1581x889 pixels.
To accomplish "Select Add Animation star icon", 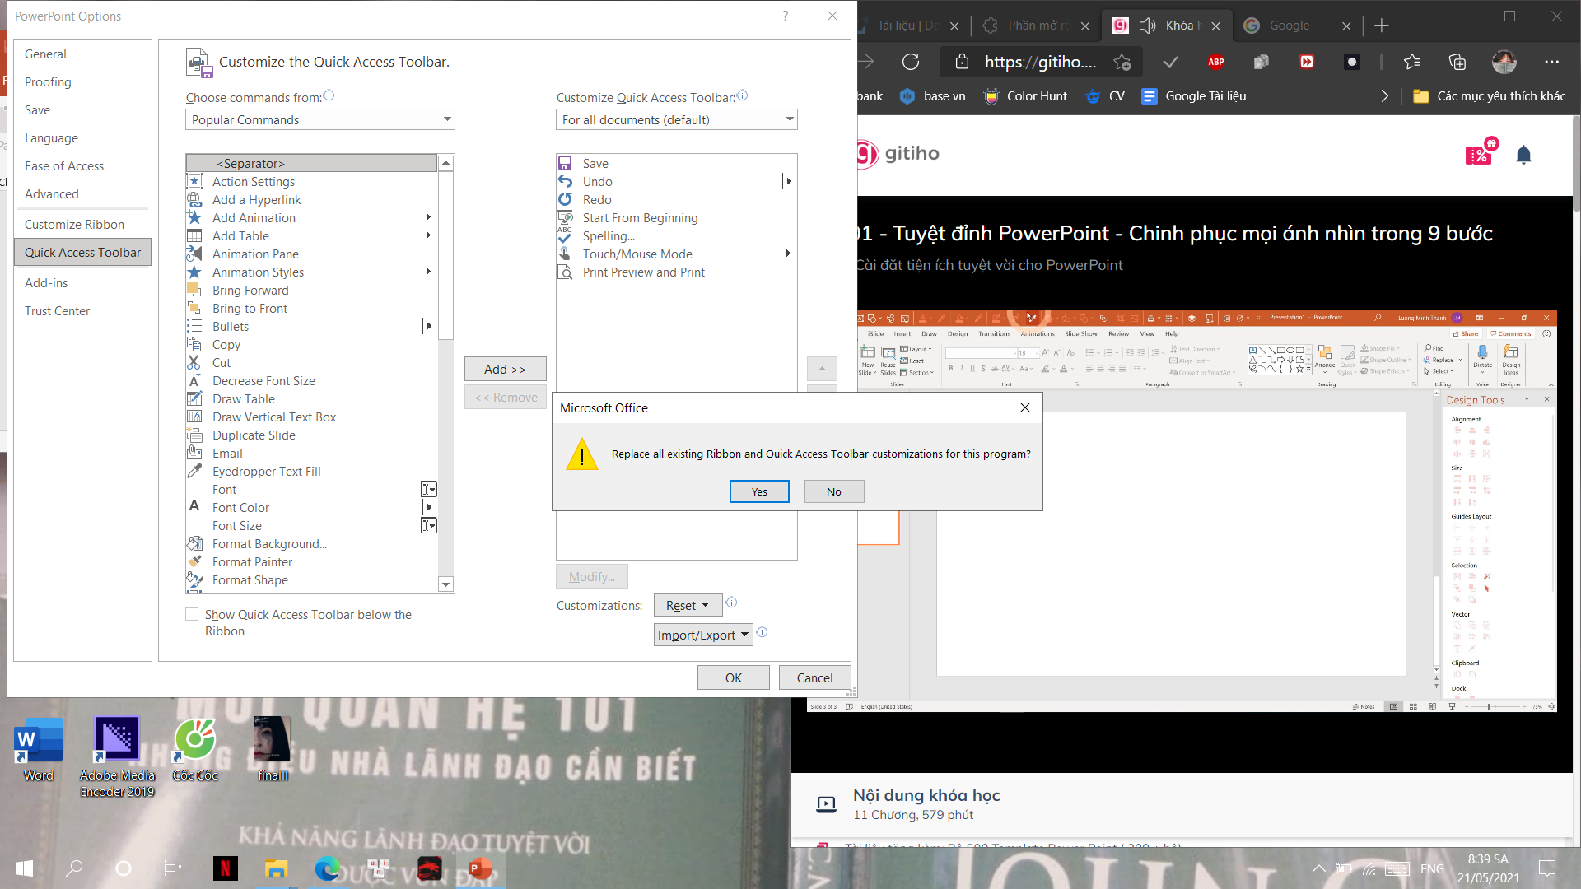I will pos(194,217).
